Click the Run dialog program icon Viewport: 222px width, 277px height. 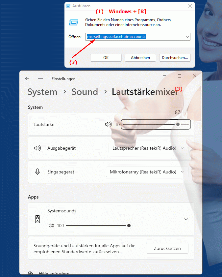click(x=73, y=22)
